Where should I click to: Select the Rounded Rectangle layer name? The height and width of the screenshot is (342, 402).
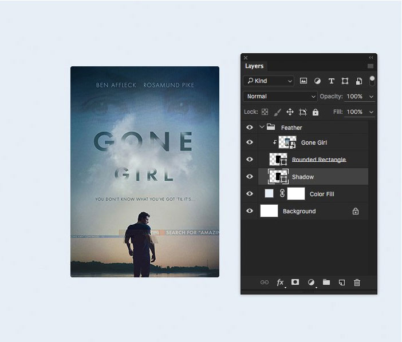(319, 160)
